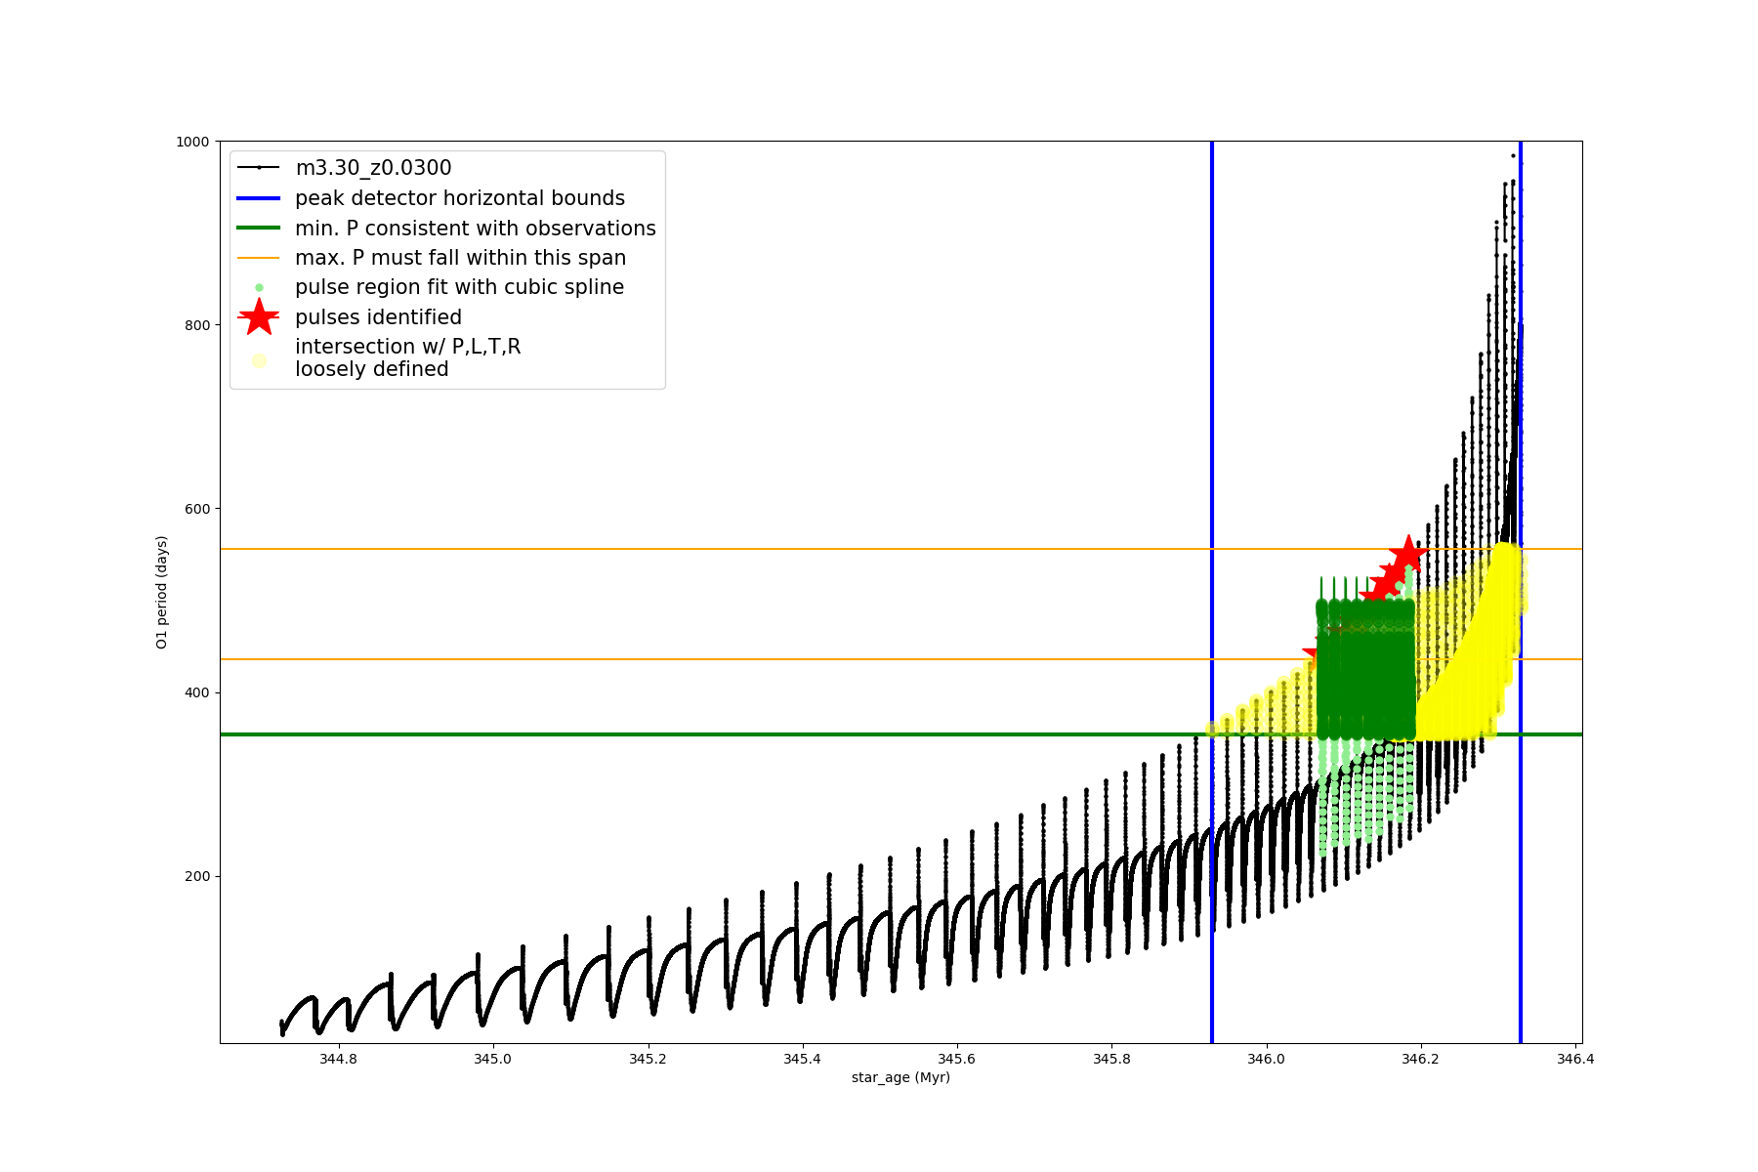
Task: Click the 345.0 x-axis tick label
Action: click(x=492, y=1059)
